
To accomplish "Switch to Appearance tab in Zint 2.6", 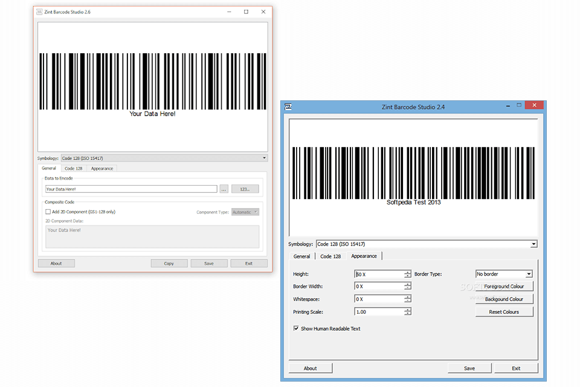I will [x=102, y=169].
